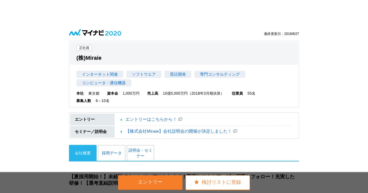Click the マイナビ2020 logo
Image resolution: width=368 pixels, height=193 pixels.
95,33
